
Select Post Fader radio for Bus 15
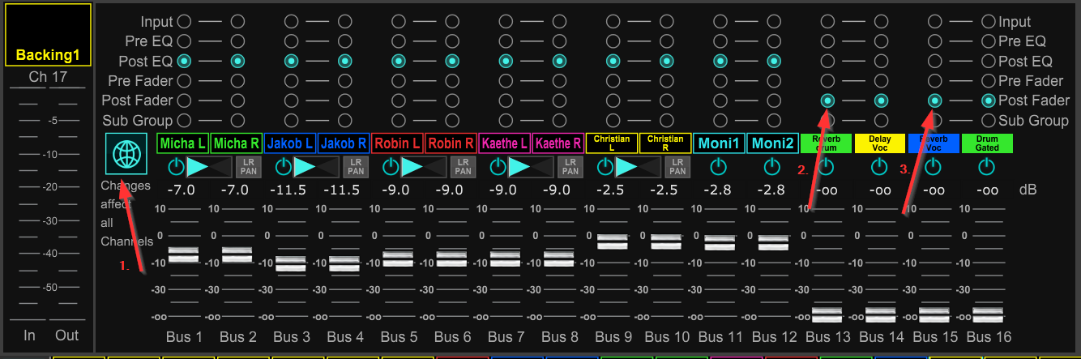coord(935,100)
